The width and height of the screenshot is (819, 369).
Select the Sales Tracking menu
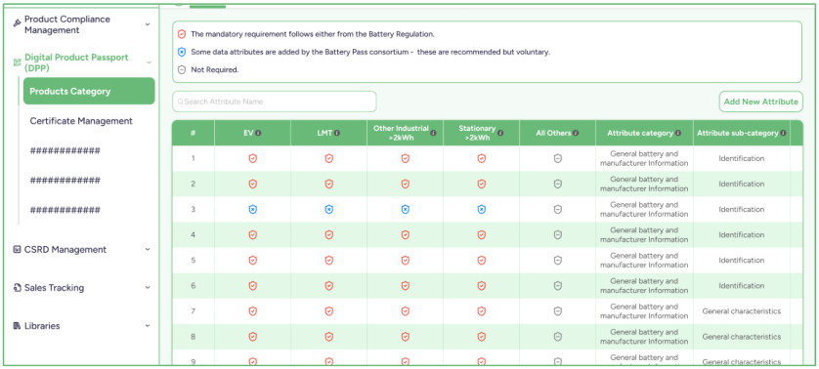tap(55, 288)
